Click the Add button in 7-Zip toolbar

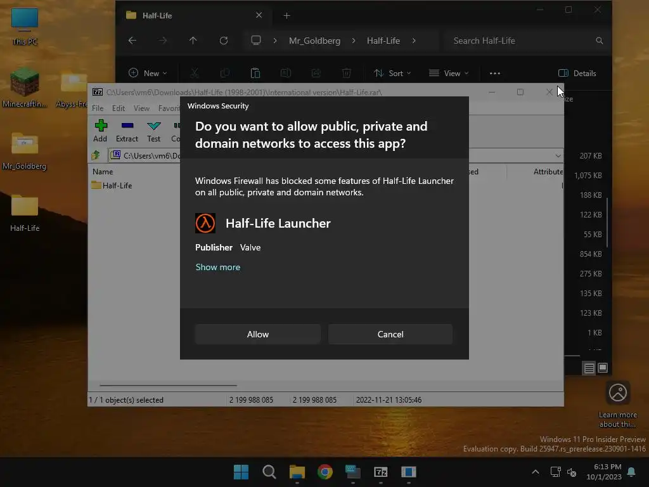pos(100,131)
